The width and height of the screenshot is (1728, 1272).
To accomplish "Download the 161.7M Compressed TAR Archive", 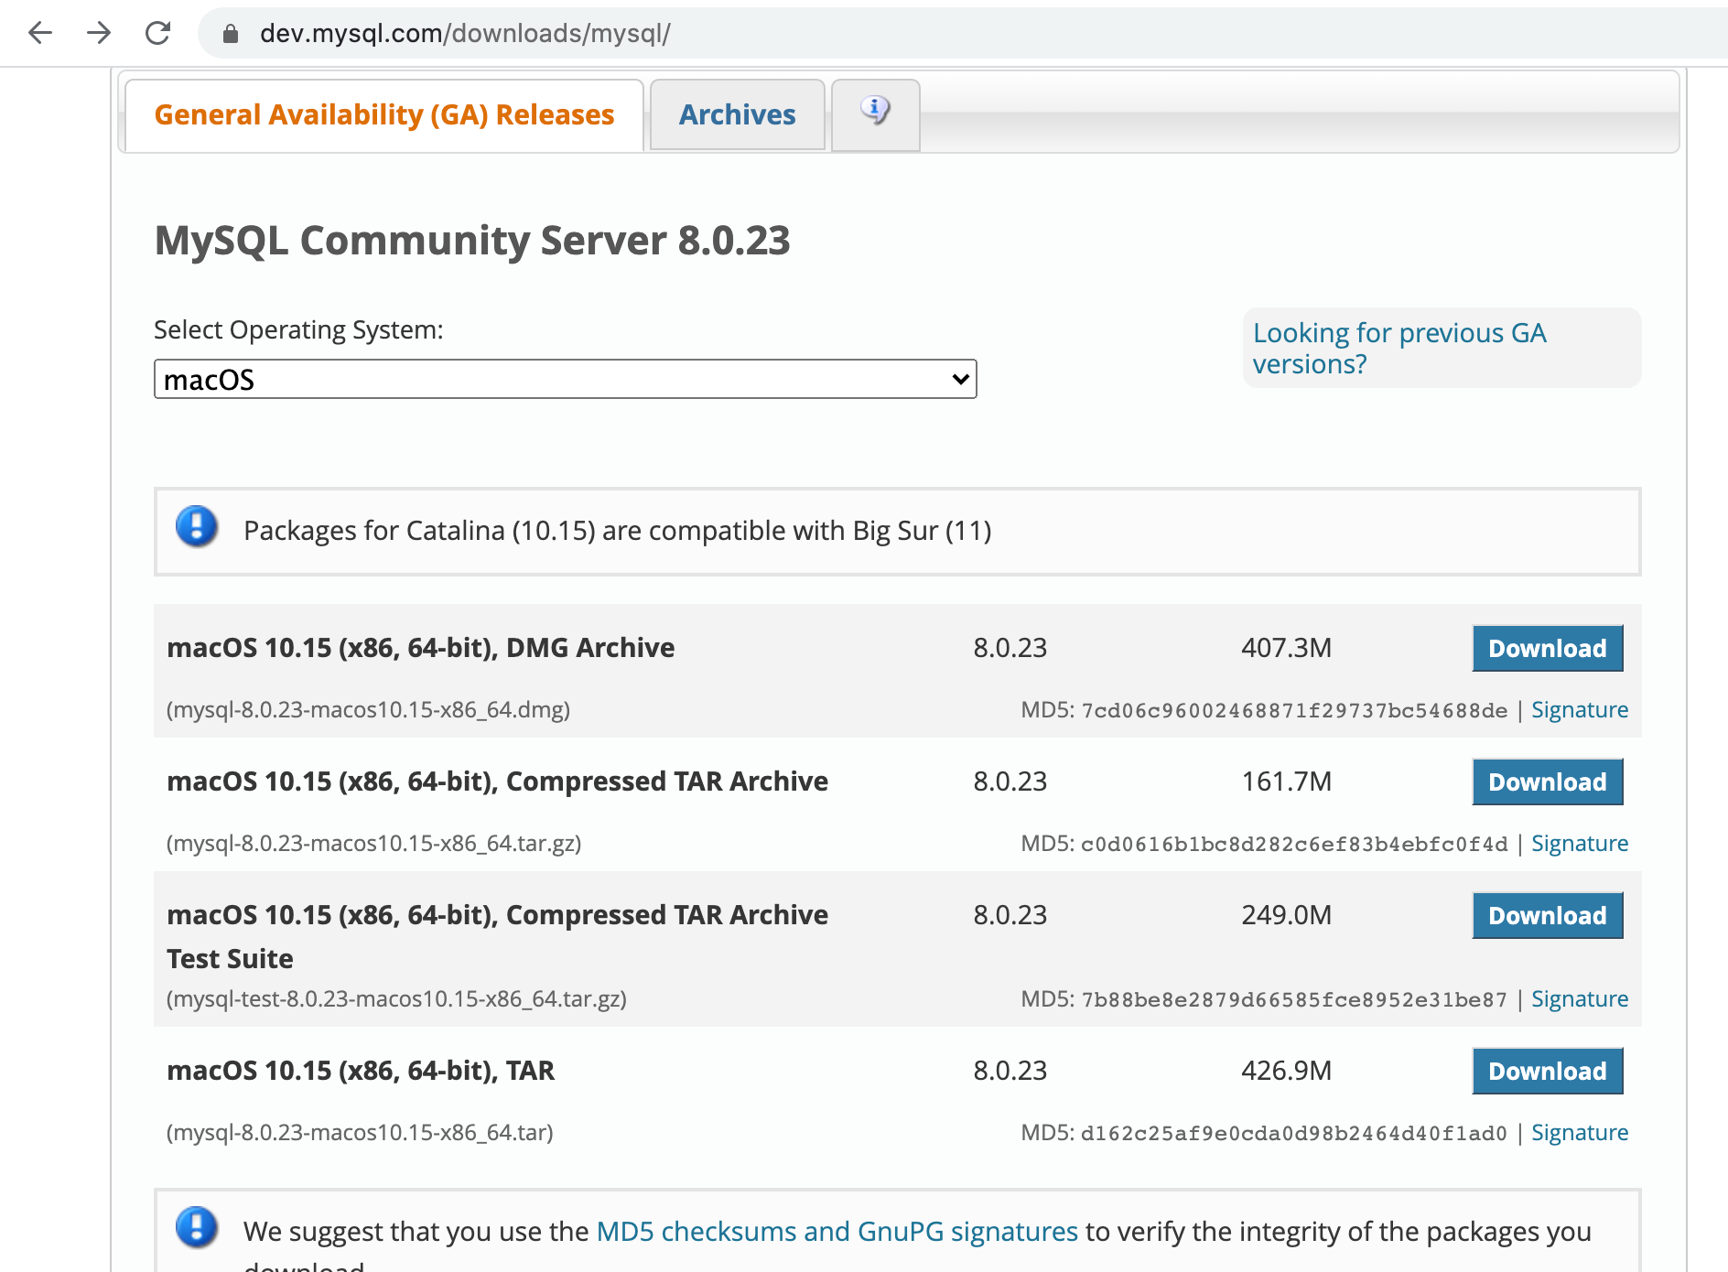I will point(1548,782).
